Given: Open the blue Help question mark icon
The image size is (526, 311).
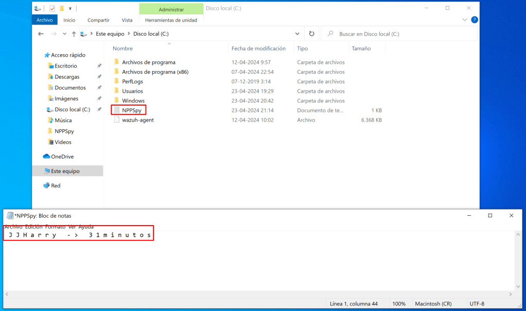Looking at the screenshot, I should tap(475, 20).
